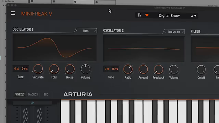Toggle the favorite heart for Digital Snow
Image resolution: width=219 pixels, height=123 pixels.
coord(147,15)
